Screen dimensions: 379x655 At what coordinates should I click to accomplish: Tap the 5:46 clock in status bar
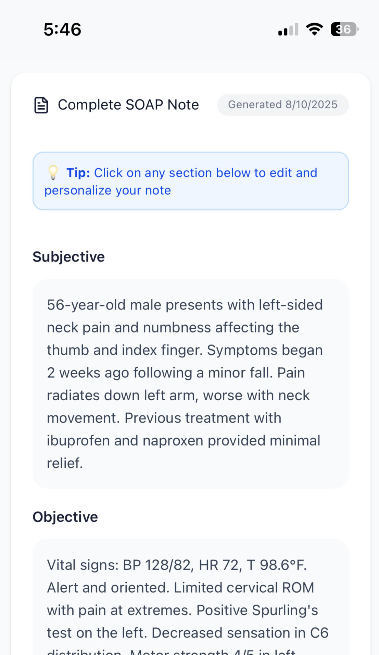[62, 29]
